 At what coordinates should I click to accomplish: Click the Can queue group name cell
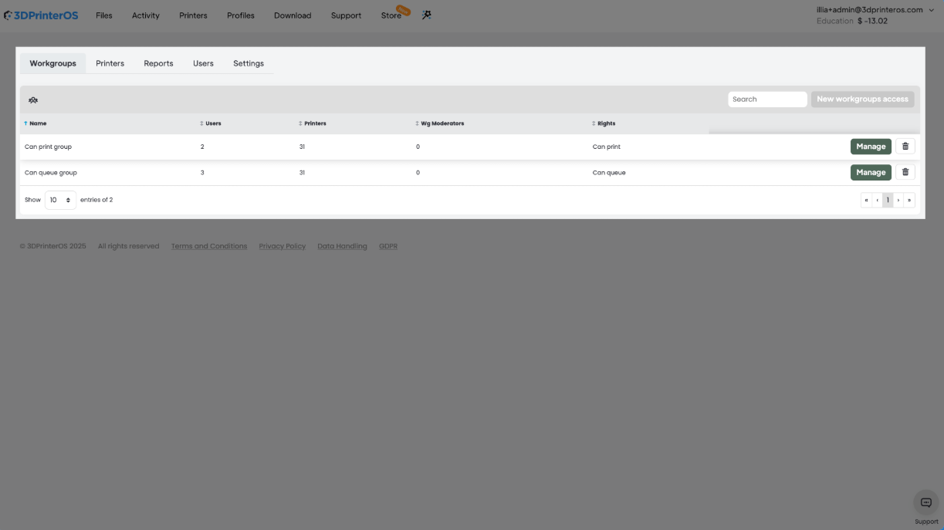coord(51,173)
